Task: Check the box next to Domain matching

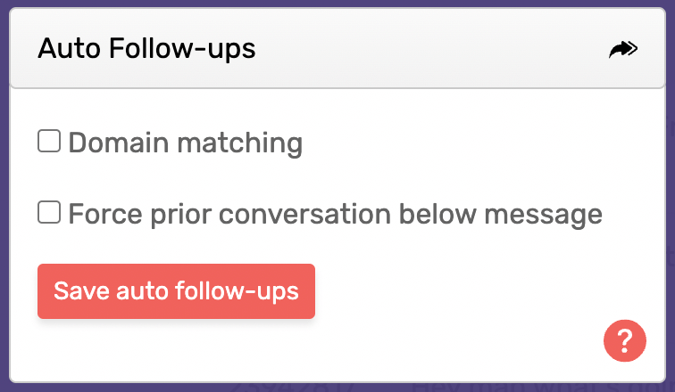Action: 49,142
